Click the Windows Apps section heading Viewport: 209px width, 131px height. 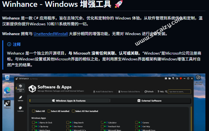39,118
